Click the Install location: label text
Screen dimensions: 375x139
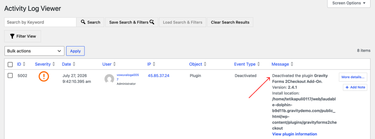coord(286,93)
